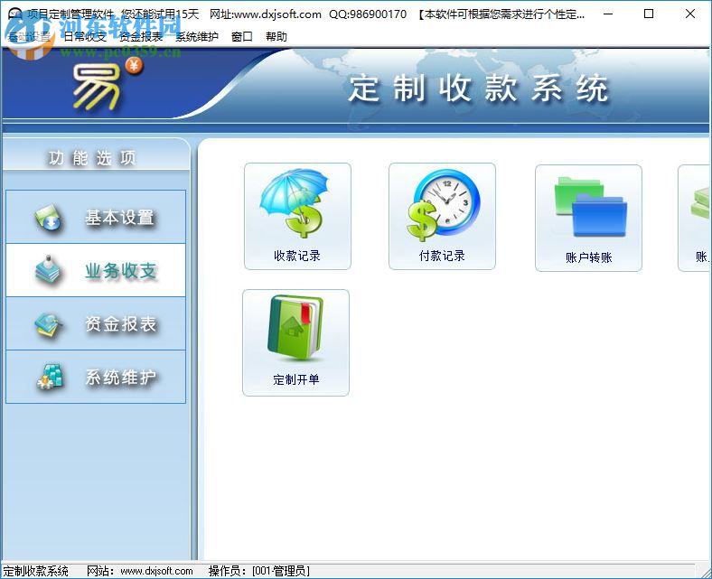Open the 日常收支 menu
Image resolution: width=712 pixels, height=579 pixels.
point(84,37)
